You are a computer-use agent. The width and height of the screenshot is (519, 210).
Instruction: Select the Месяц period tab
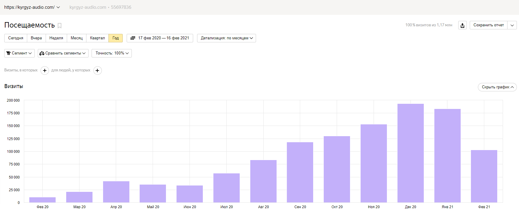(76, 38)
